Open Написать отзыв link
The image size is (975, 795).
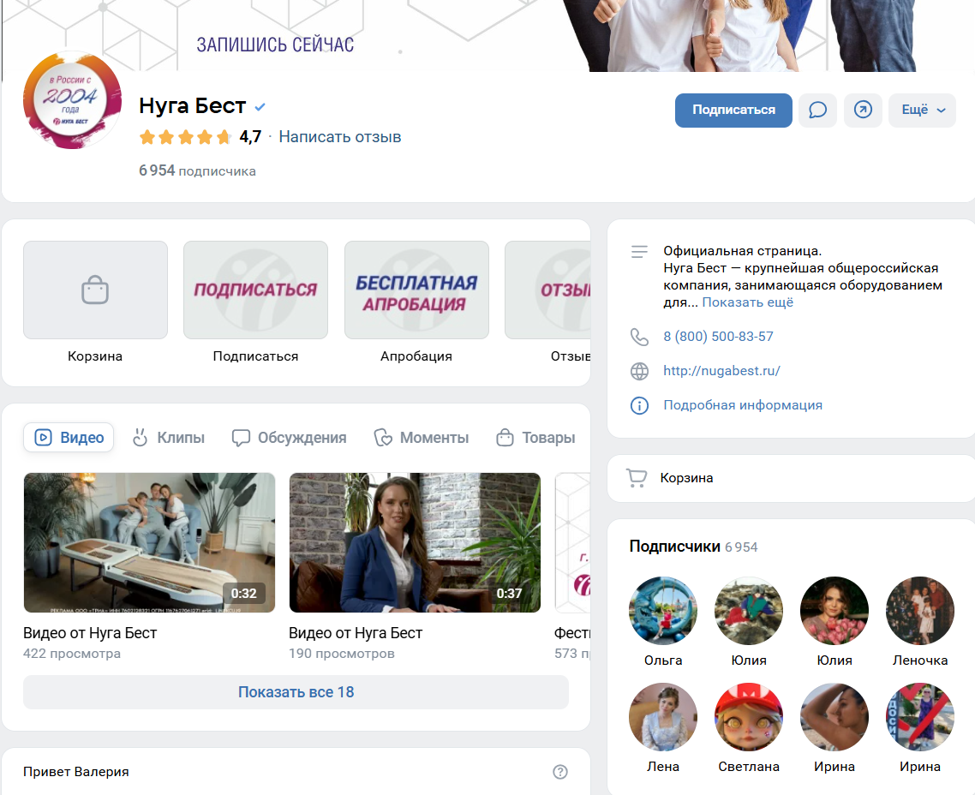pos(339,137)
